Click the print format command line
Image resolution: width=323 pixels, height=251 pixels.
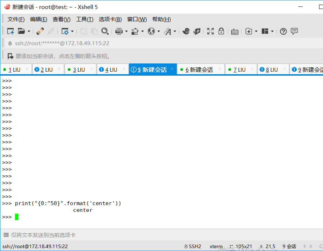[x=62, y=203]
